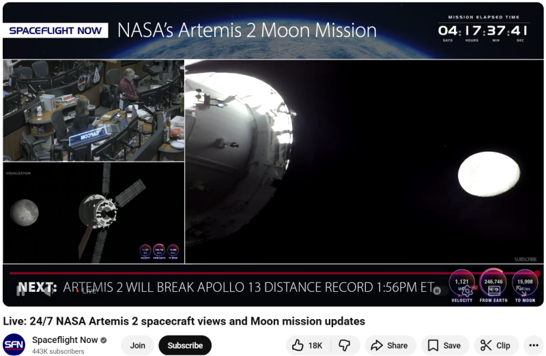Share the Artemis 2 live video
546x356 pixels.
tap(389, 346)
